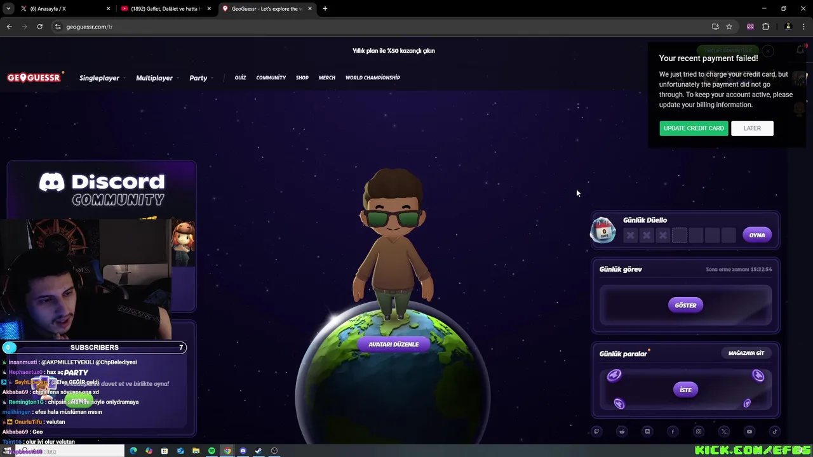813x457 pixels.
Task: Open the Instagram social link icon
Action: pos(698,432)
